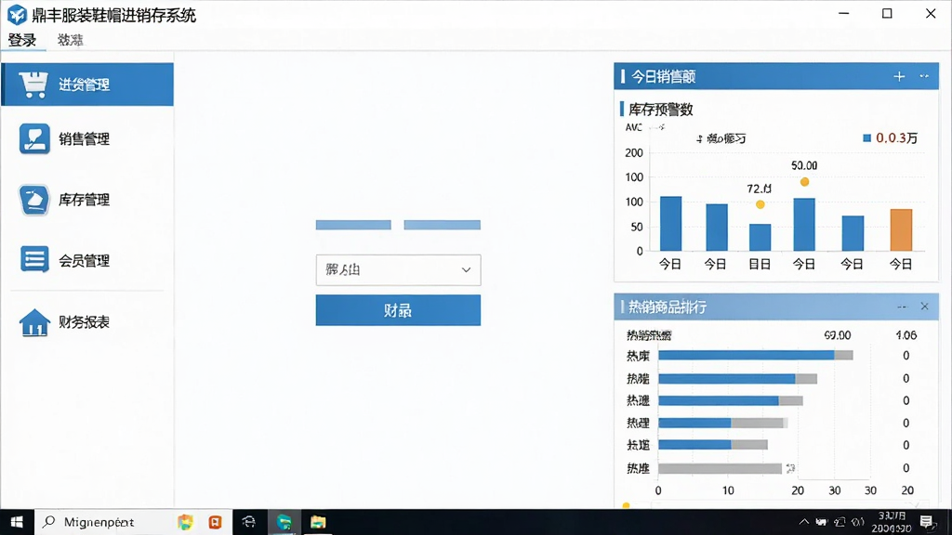Image resolution: width=952 pixels, height=535 pixels.
Task: Open the Windows Start menu
Action: [17, 522]
